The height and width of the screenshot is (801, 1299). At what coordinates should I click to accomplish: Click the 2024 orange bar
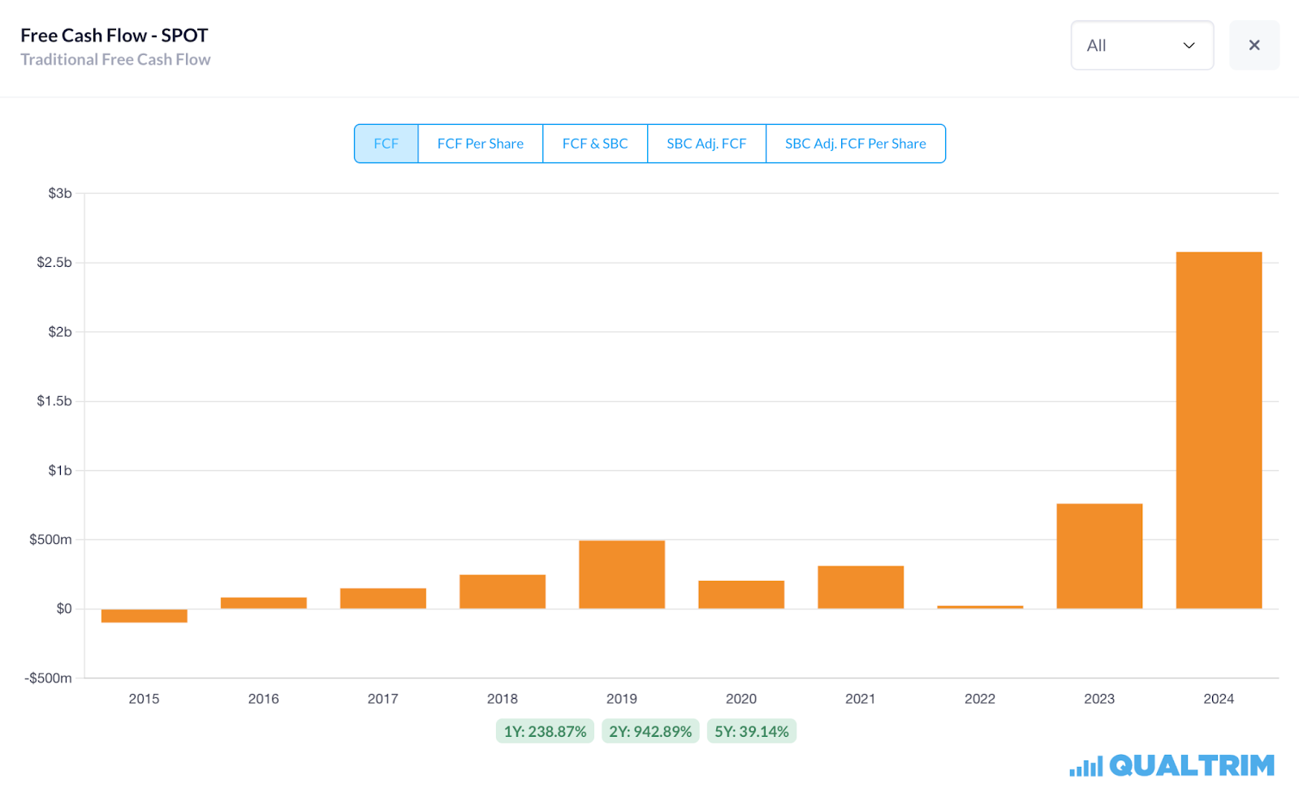tap(1219, 430)
